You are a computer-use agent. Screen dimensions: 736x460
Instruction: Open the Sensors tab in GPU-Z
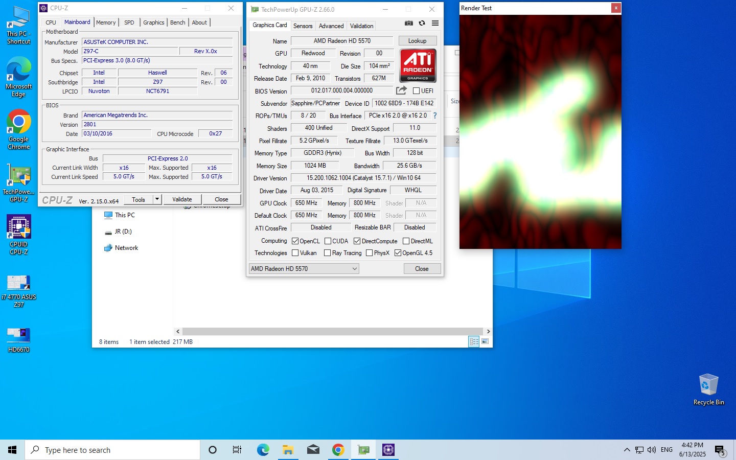pos(303,26)
